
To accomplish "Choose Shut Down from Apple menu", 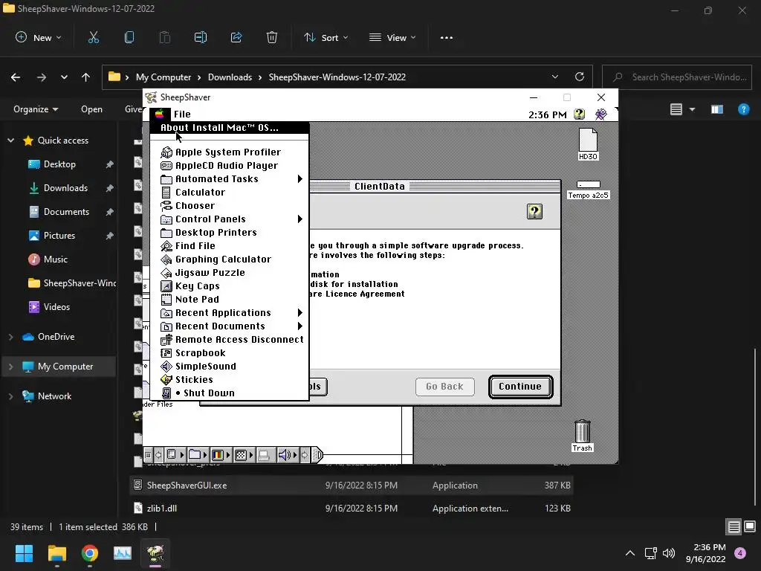I will tap(229, 393).
